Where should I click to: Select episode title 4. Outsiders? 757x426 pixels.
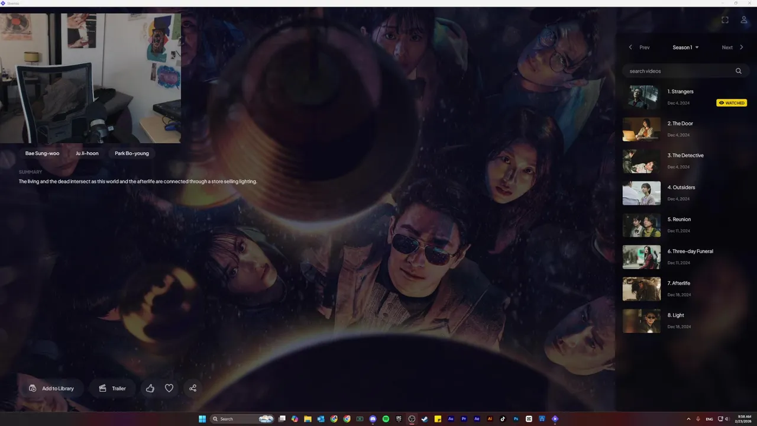(x=681, y=188)
